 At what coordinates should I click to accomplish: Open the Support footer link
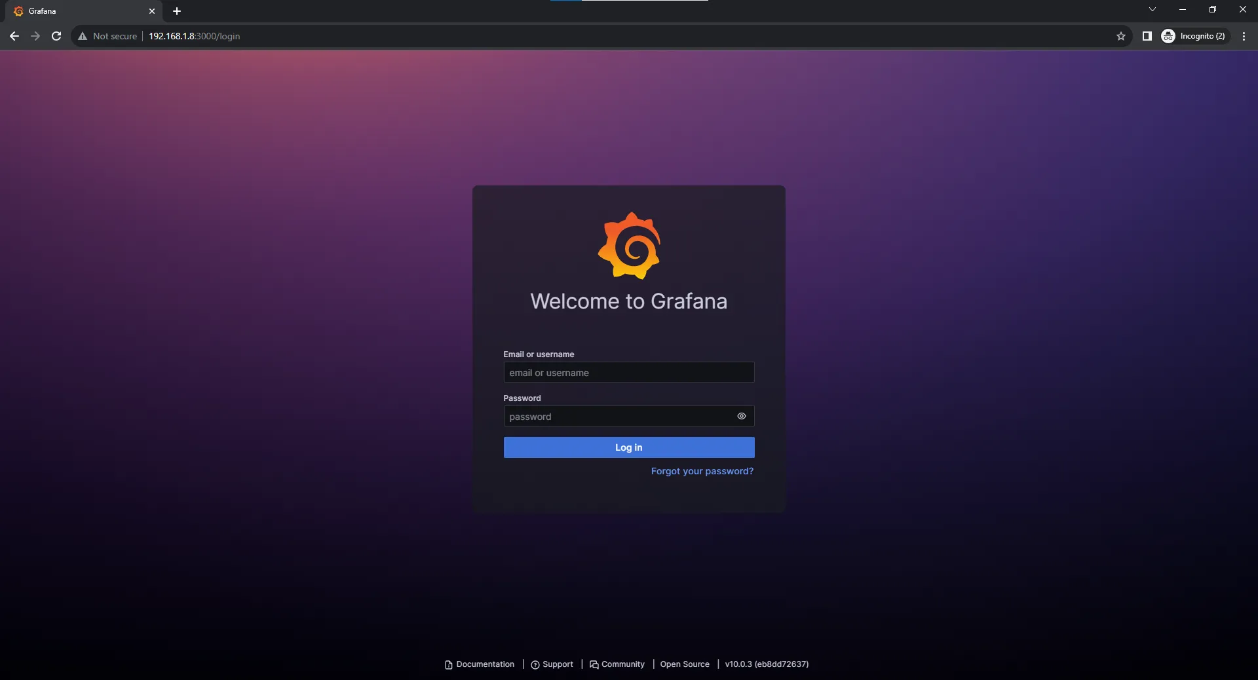pos(552,664)
